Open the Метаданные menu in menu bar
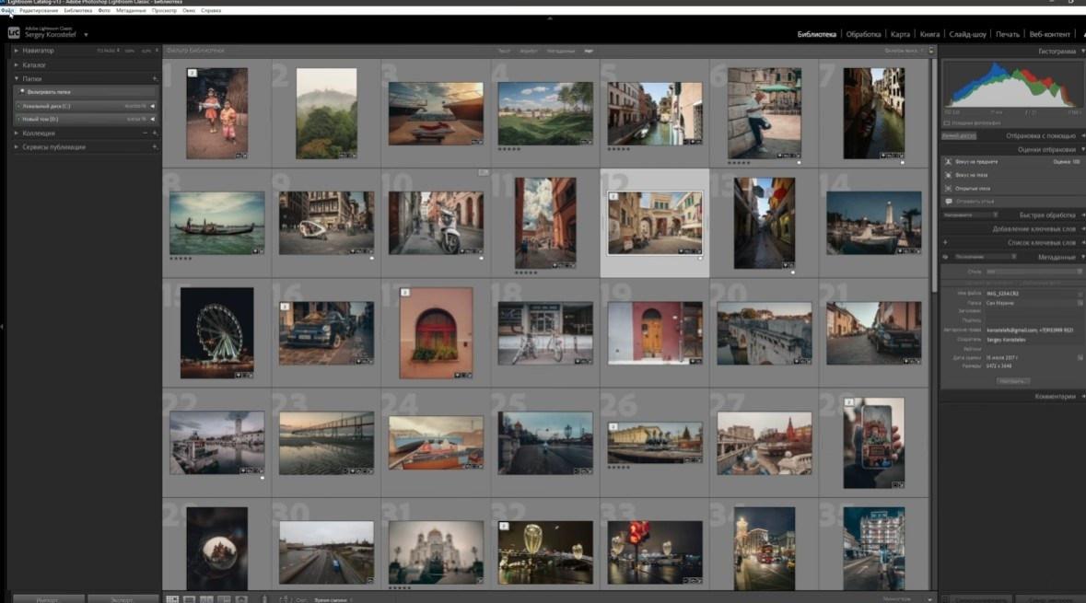Image resolution: width=1086 pixels, height=603 pixels. [131, 10]
